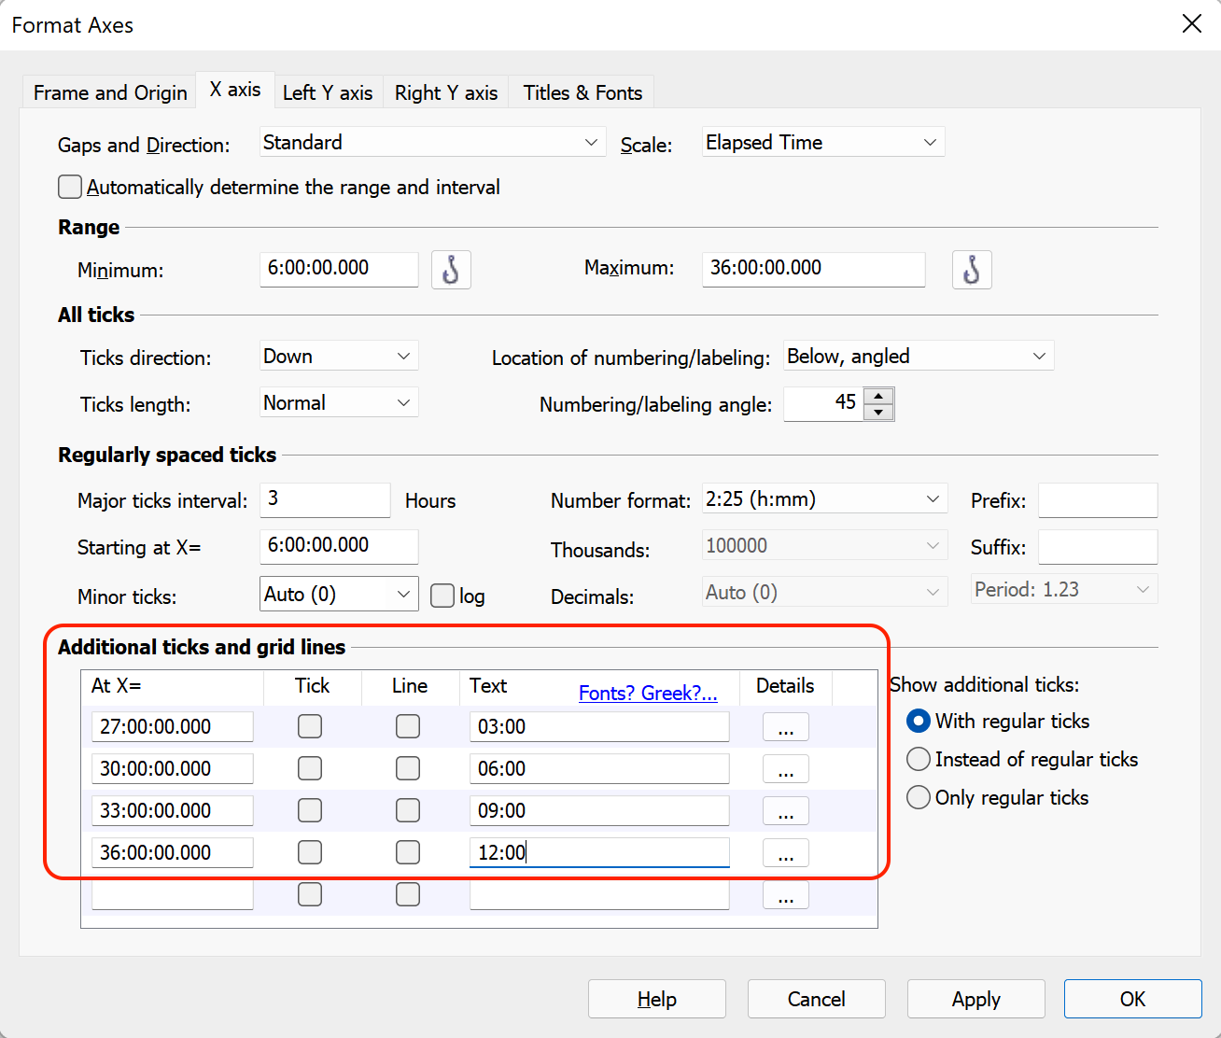Click the Maximum range field
The image size is (1221, 1038).
813,269
